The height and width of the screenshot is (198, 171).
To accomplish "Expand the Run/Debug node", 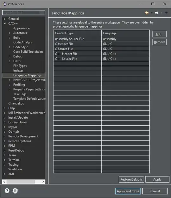I will (4, 151).
